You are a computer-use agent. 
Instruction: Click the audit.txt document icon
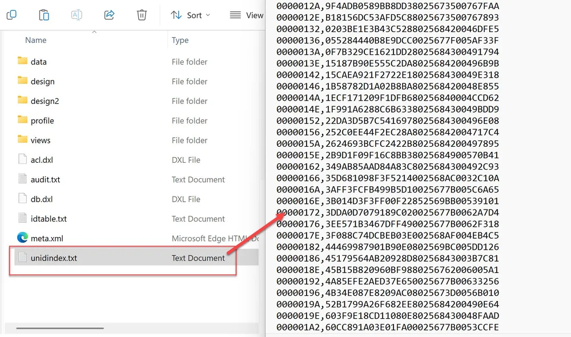coord(23,179)
